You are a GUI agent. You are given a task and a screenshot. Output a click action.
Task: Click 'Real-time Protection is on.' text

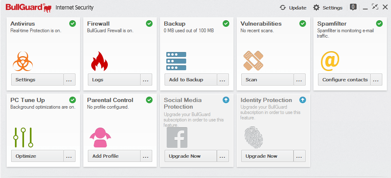36,31
